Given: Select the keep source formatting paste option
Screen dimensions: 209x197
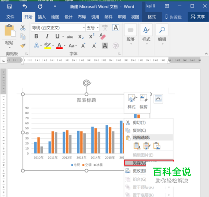Looking at the screenshot, I should [x=137, y=146].
